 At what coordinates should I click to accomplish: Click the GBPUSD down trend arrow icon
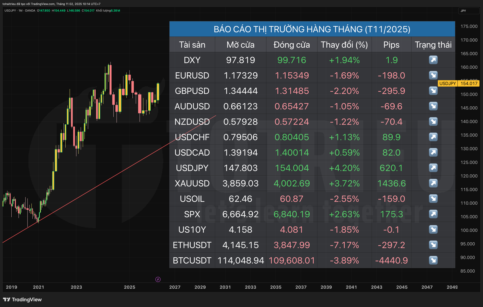click(433, 91)
